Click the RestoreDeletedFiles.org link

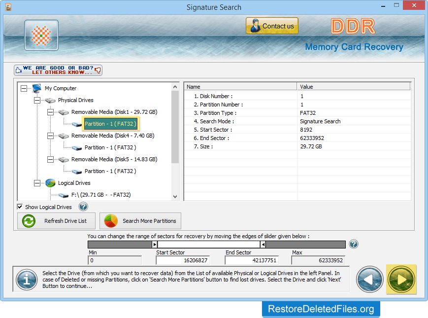(321, 309)
